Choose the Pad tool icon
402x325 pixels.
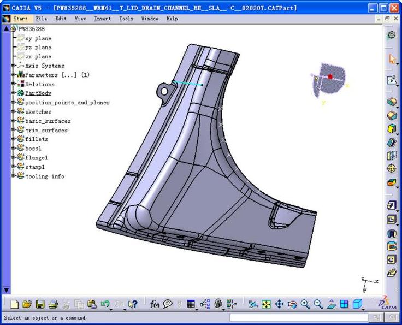tap(392, 102)
